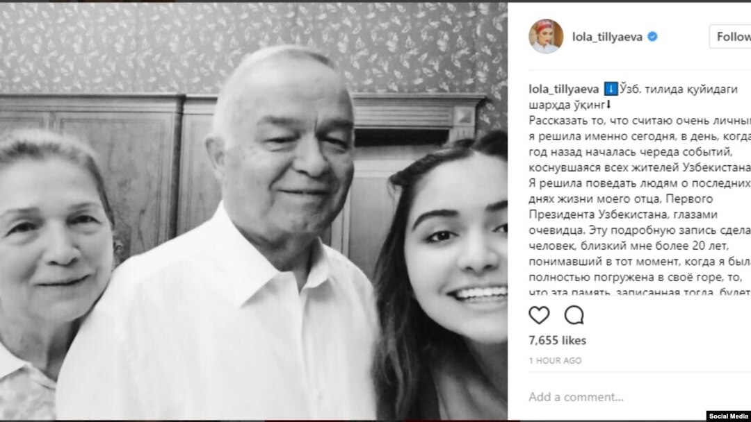Click the Social Media label
The image size is (751, 422).
[729, 416]
